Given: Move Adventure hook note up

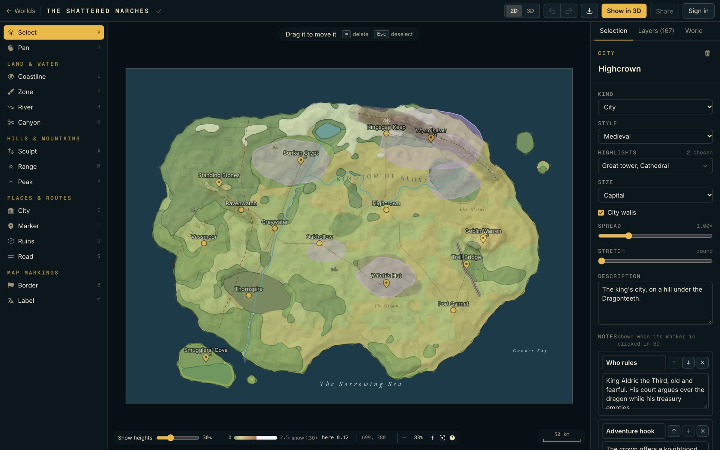Looking at the screenshot, I should [x=674, y=431].
